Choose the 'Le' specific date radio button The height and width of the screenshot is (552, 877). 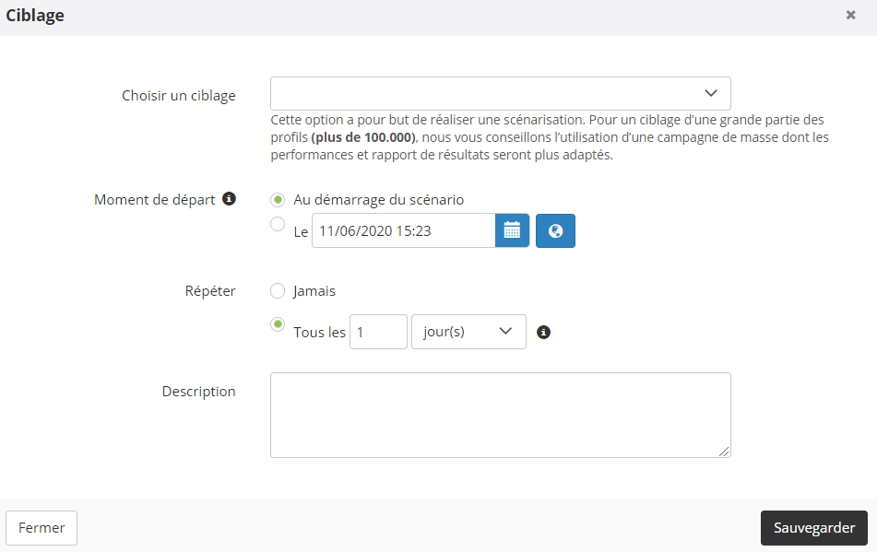click(x=278, y=223)
